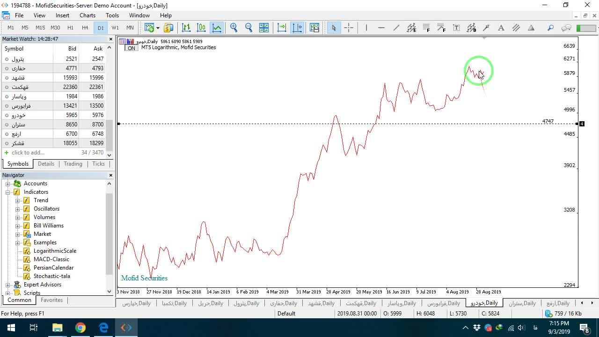Select the H1 timeframe

pyautogui.click(x=70, y=28)
